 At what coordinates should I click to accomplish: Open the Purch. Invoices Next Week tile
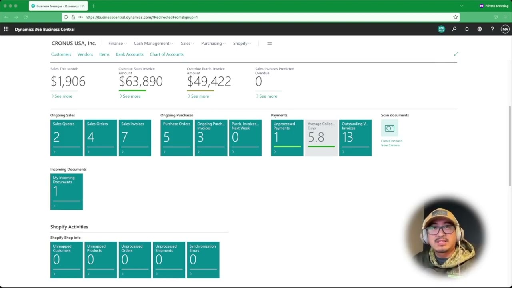click(x=245, y=138)
